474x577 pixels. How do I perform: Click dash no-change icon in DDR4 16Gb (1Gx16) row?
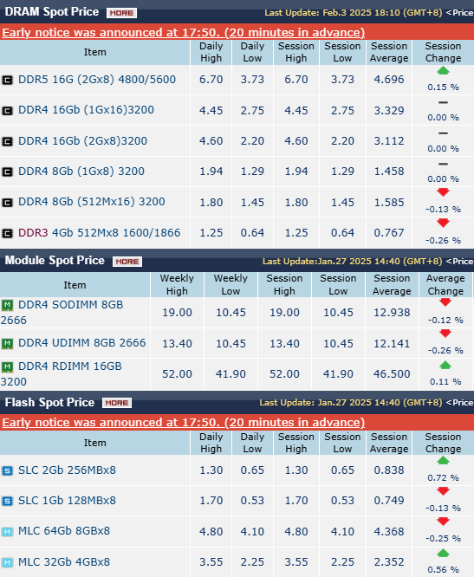click(443, 103)
